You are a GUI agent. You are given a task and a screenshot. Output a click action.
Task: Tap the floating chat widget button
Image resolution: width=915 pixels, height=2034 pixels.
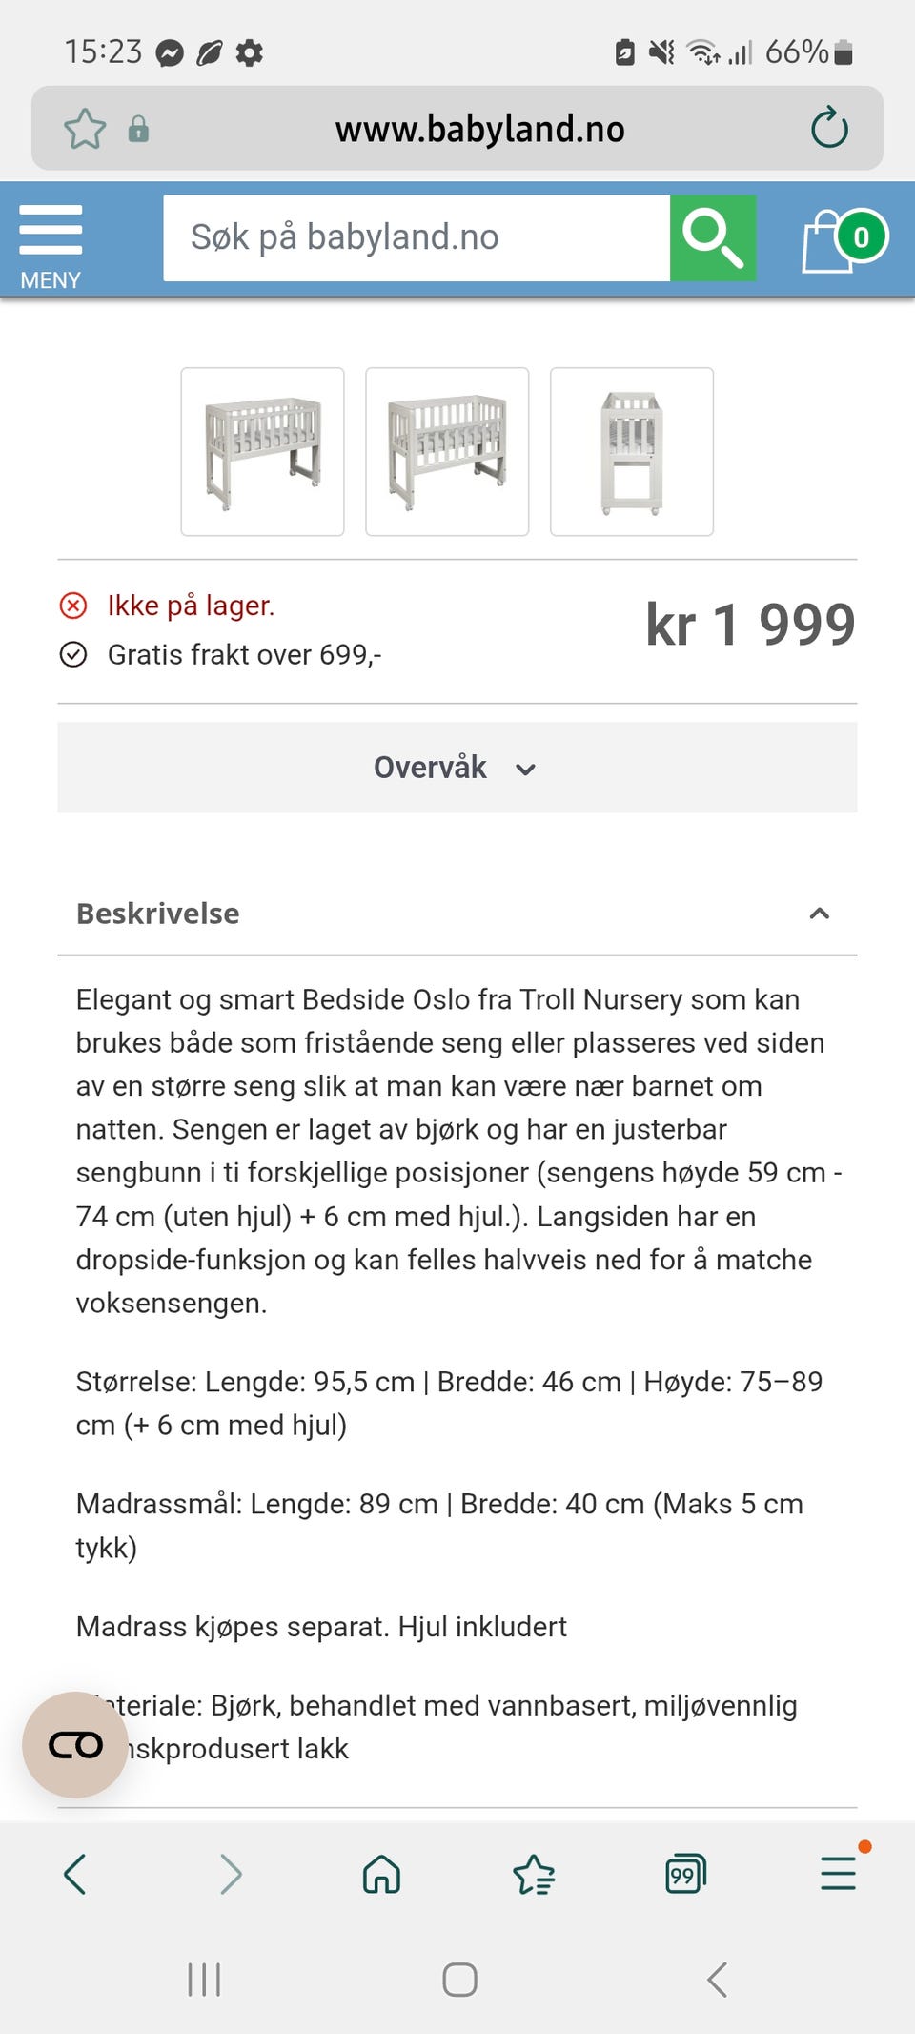coord(75,1744)
